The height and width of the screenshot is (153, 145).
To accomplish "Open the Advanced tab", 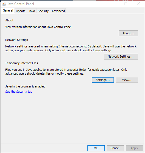I will pos(58,11).
